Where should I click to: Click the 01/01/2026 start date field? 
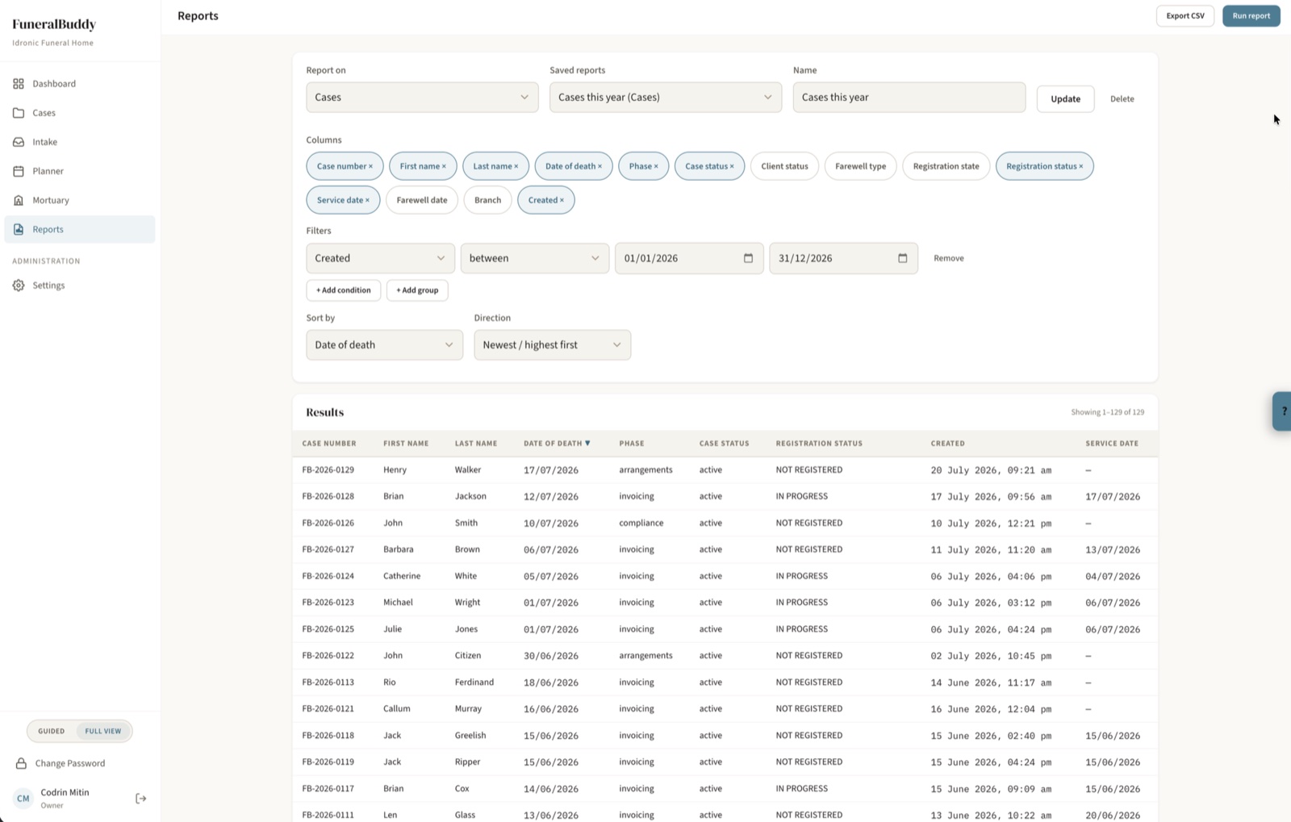(x=689, y=258)
